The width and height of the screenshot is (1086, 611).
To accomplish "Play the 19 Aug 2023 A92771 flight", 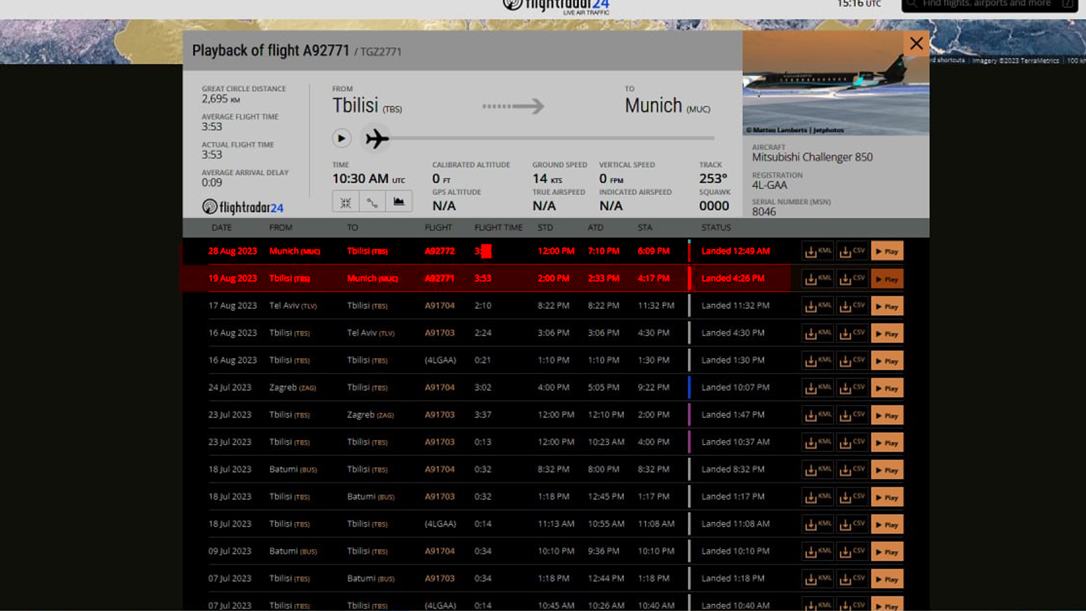I will click(x=887, y=279).
